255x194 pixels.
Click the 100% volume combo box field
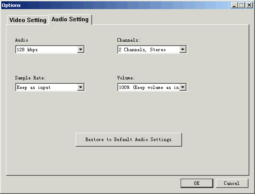152,87
